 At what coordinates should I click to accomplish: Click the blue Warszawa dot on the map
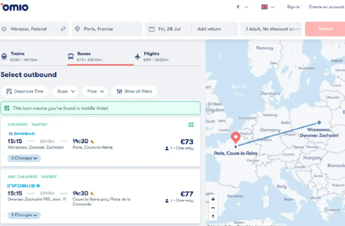click(x=319, y=122)
